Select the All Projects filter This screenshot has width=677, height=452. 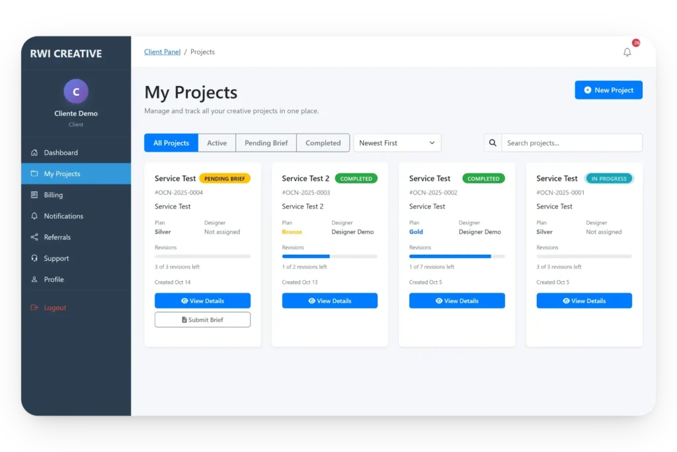click(171, 142)
